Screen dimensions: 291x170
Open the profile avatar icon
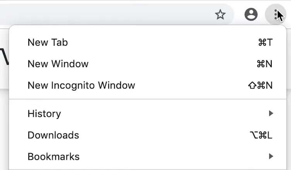coord(251,15)
